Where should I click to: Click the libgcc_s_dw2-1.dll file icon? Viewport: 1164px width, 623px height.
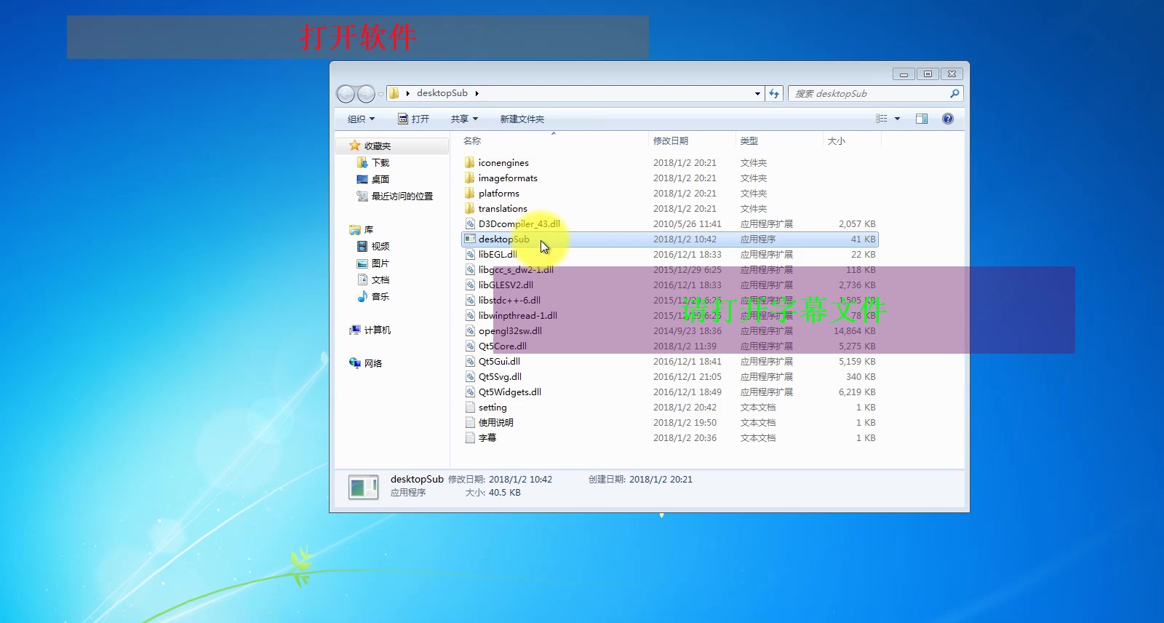470,269
